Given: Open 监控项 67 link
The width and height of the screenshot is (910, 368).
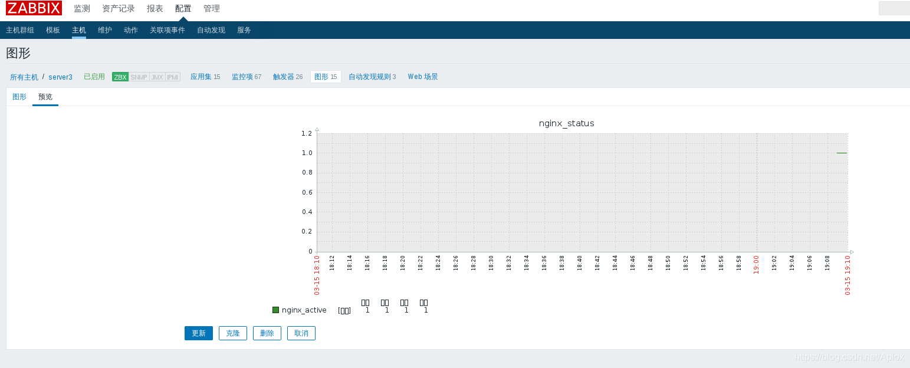Looking at the screenshot, I should pyautogui.click(x=247, y=77).
